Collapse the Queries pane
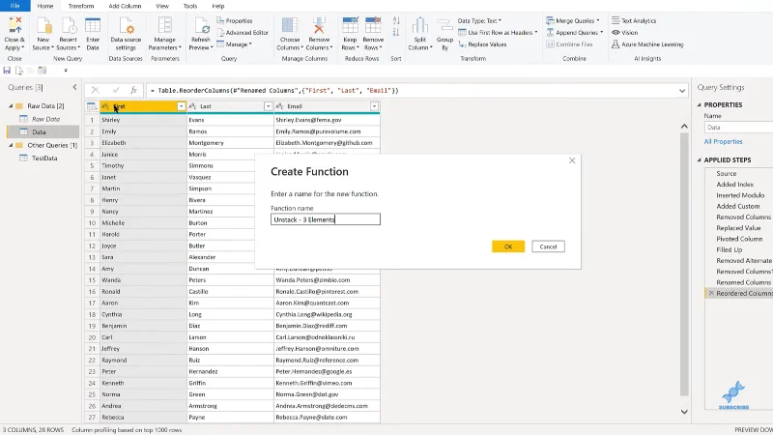This screenshot has height=435, width=773. click(x=74, y=87)
